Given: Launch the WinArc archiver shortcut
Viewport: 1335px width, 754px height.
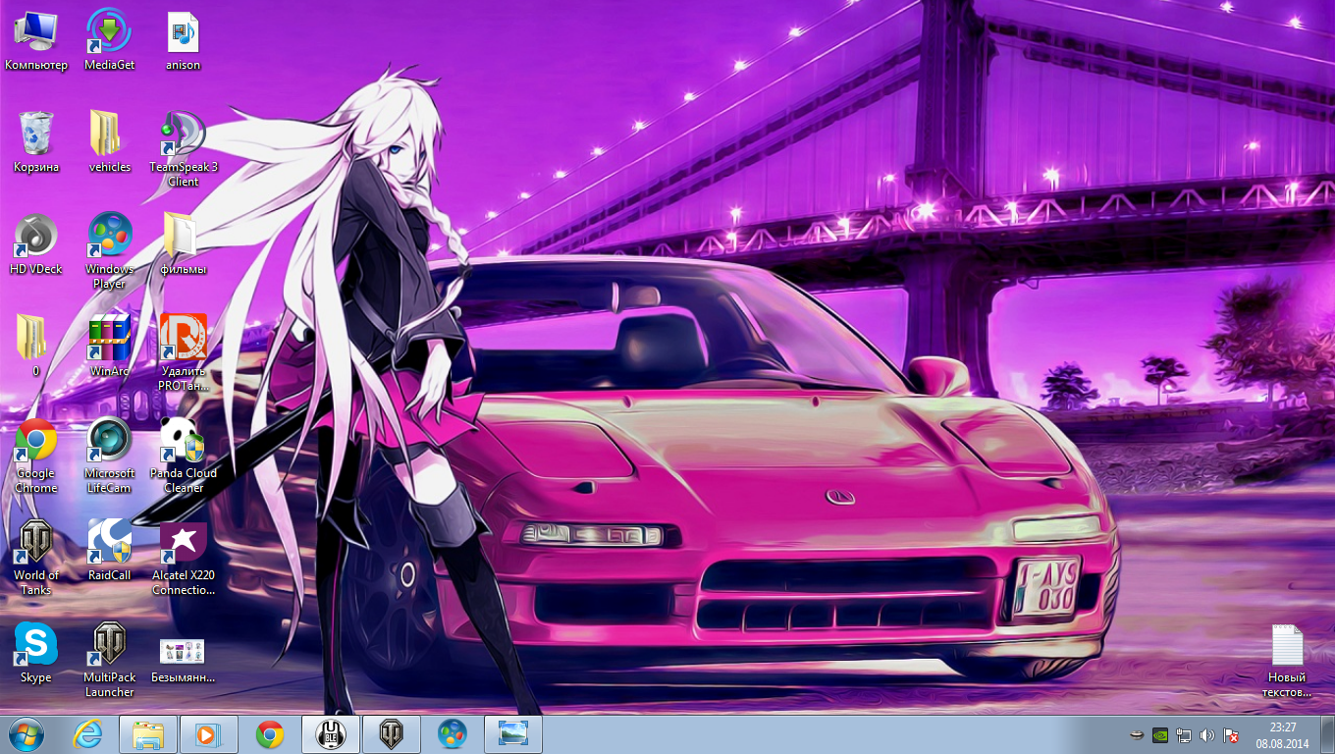Looking at the screenshot, I should [x=110, y=346].
